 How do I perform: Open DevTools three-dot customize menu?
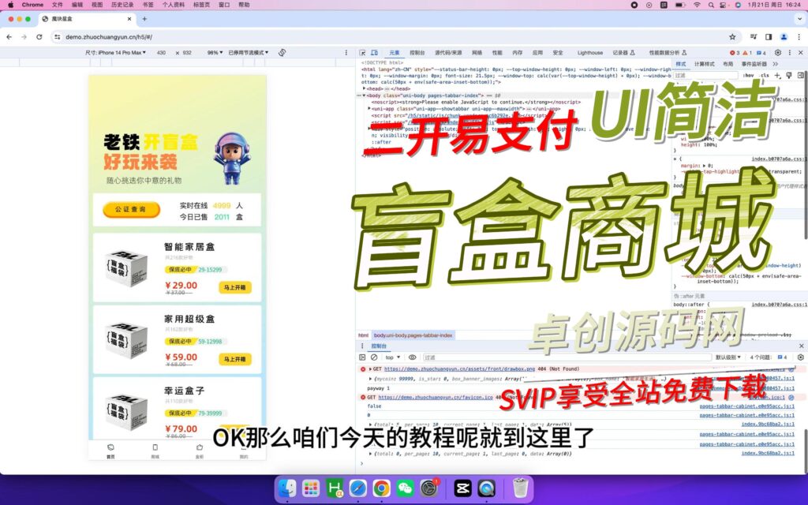coord(789,53)
